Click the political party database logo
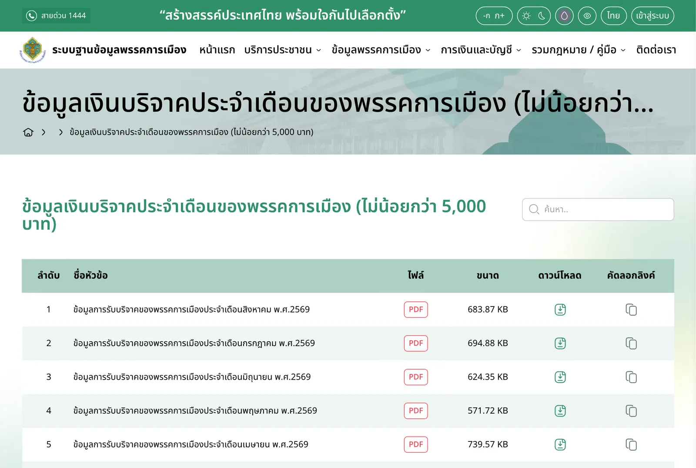696x468 pixels. (33, 50)
